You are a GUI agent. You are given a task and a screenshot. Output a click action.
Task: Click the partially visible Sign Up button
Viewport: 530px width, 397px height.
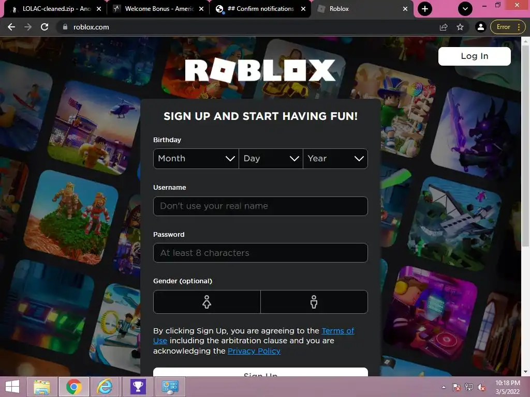[x=260, y=372]
